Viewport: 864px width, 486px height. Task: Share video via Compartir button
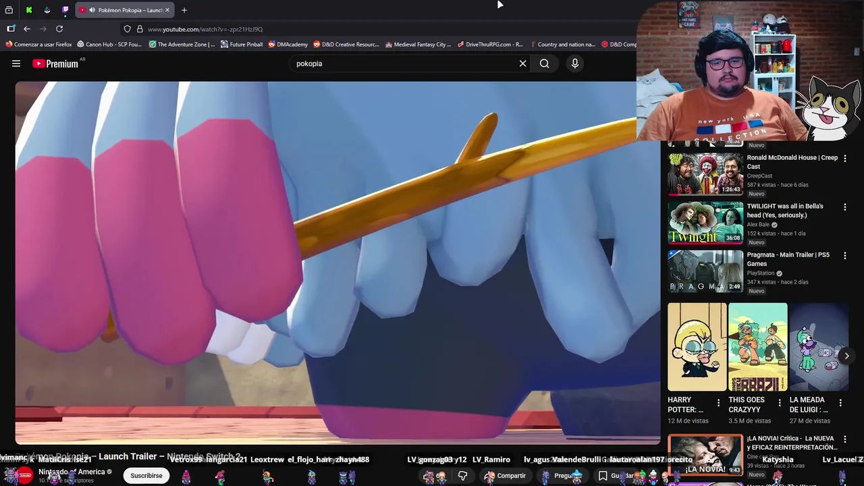(505, 476)
